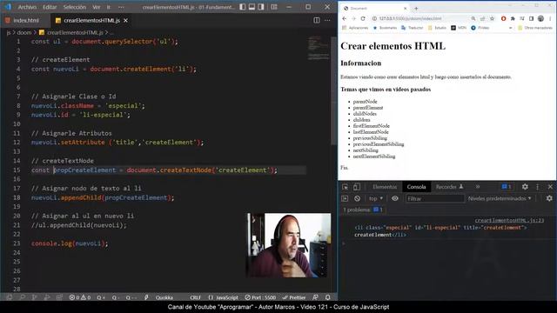The height and width of the screenshot is (313, 557).
Task: Go back in the Chrome browser
Action: tap(345, 18)
